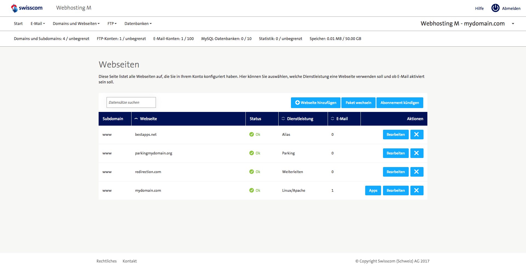Delete the bestapps.net website with X button
Viewport: 526px width, 271px height.
point(417,134)
